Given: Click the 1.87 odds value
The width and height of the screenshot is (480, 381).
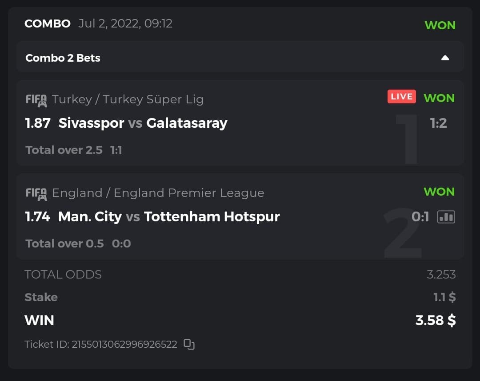Looking at the screenshot, I should pyautogui.click(x=38, y=123).
